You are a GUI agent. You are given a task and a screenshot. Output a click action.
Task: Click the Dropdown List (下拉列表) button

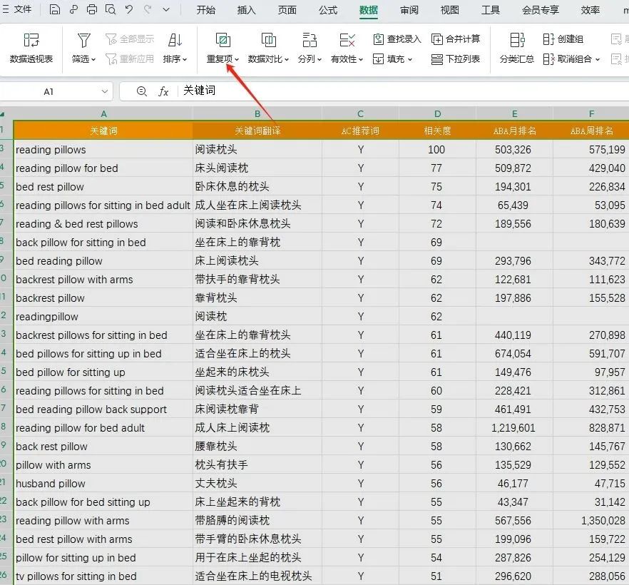click(x=456, y=59)
